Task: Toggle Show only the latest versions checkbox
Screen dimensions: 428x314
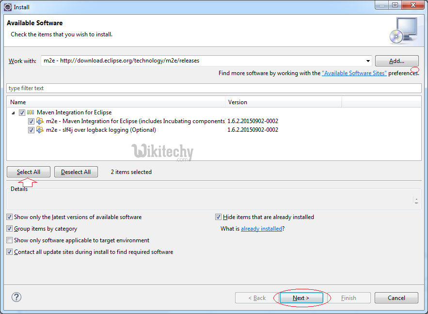Action: click(10, 217)
